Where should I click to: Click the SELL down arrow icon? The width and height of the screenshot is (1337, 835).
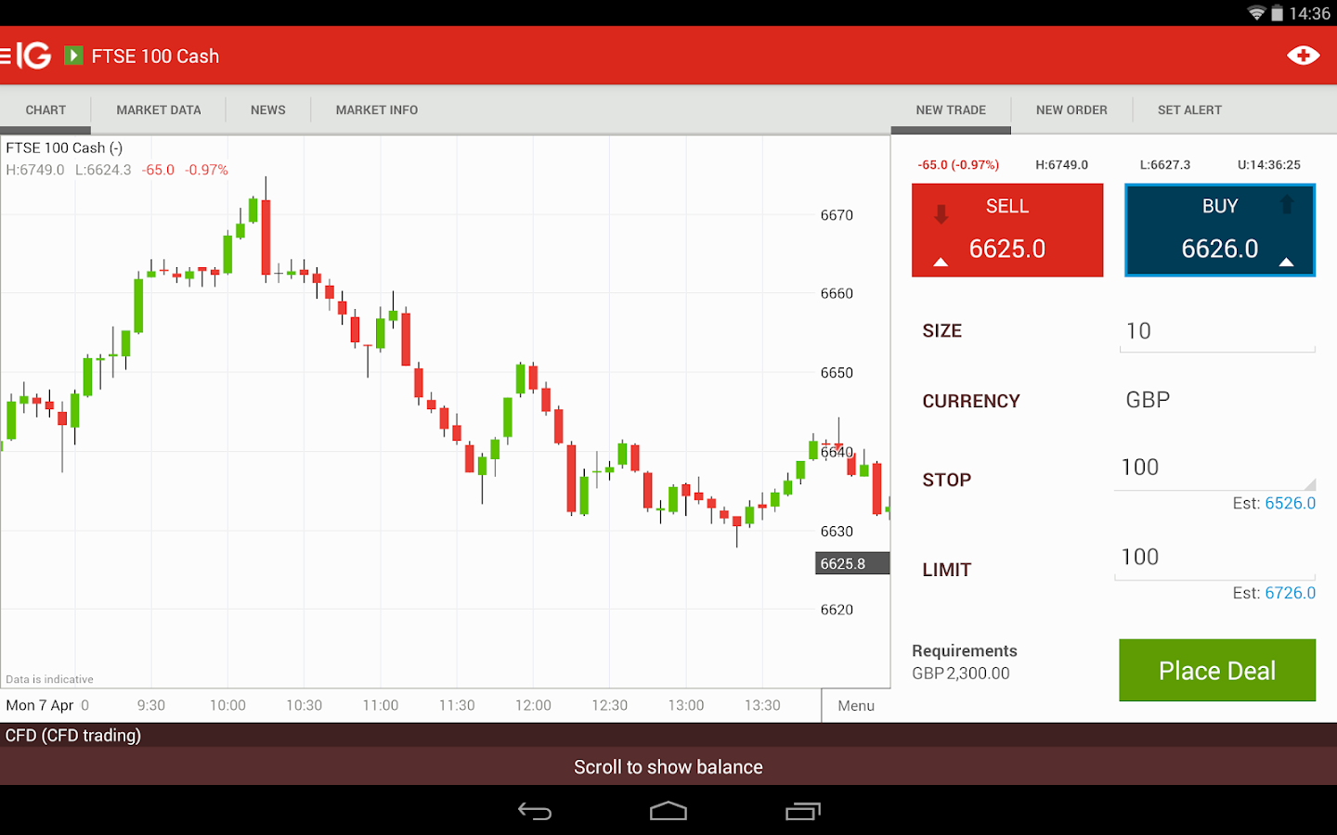[941, 214]
